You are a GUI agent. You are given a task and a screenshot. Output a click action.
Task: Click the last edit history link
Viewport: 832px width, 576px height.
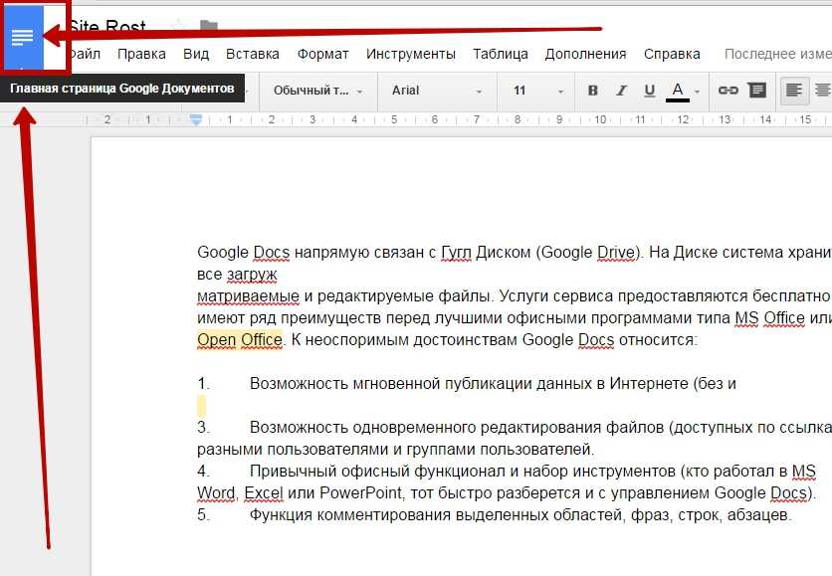776,54
